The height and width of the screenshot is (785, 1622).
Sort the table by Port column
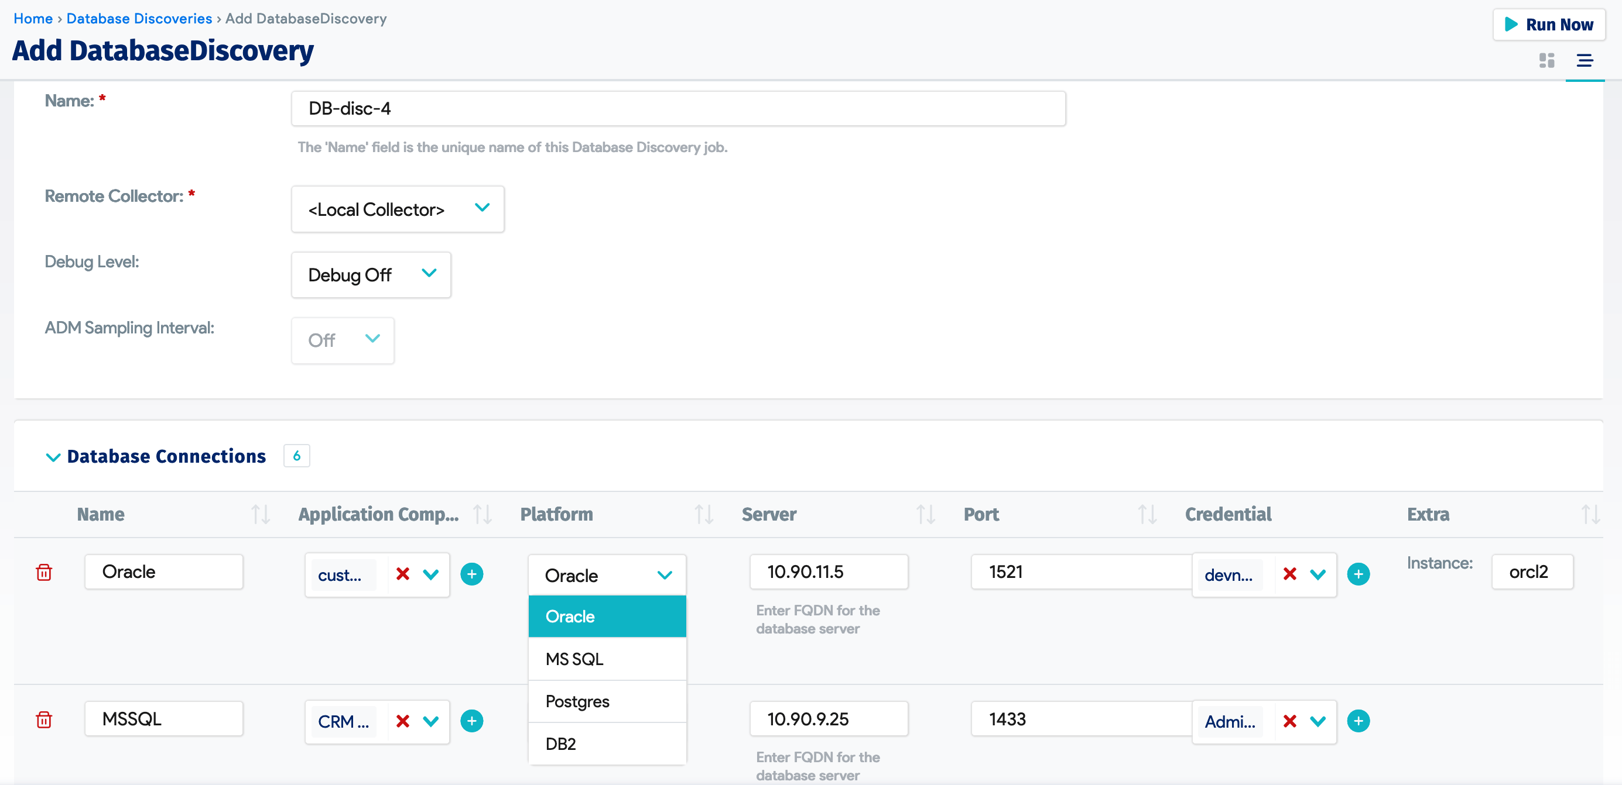pos(1147,514)
